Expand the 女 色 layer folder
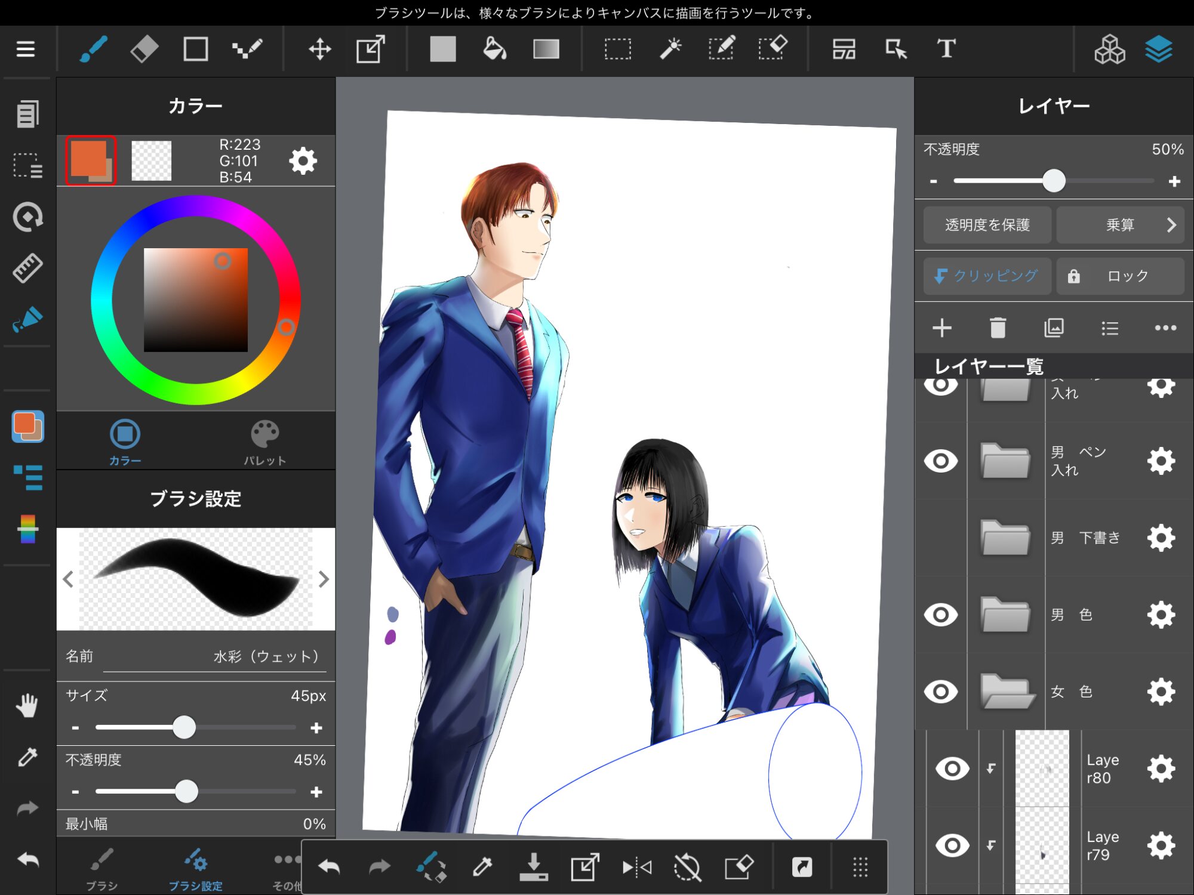This screenshot has width=1194, height=895. pyautogui.click(x=1006, y=692)
